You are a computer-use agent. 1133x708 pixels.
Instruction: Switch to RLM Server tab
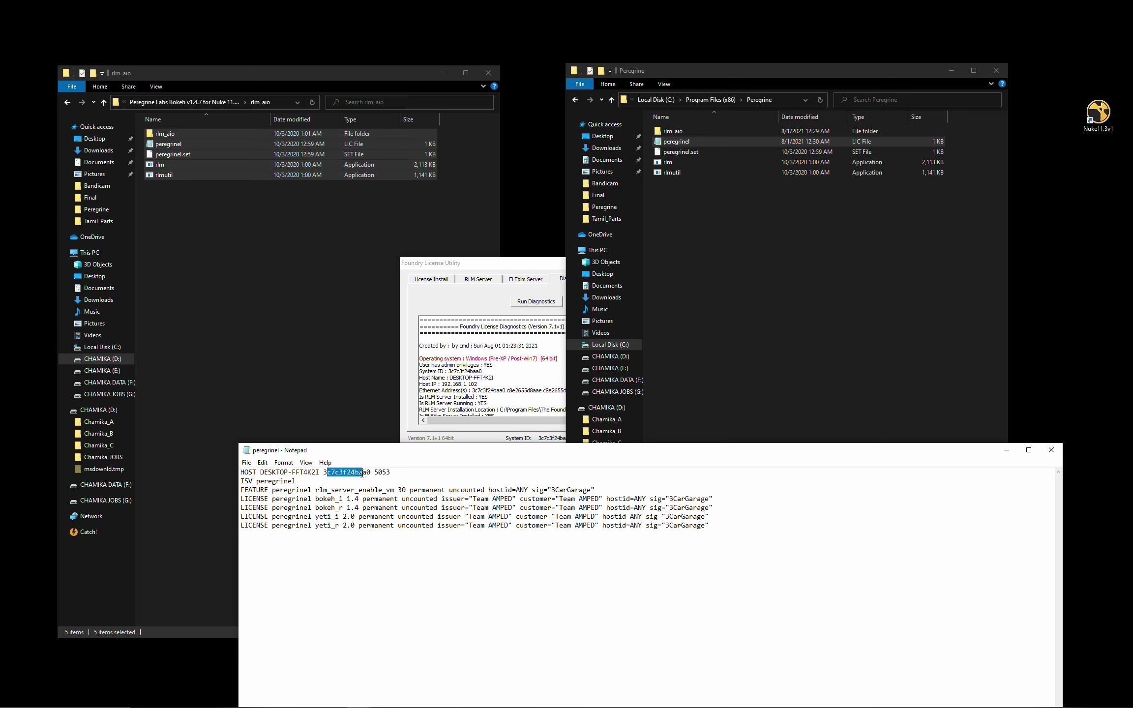(478, 279)
